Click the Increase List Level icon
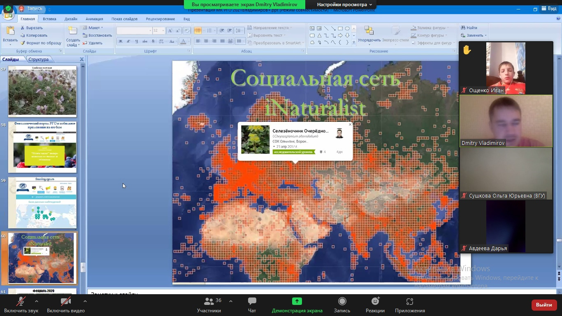562x316 pixels. tap(229, 31)
